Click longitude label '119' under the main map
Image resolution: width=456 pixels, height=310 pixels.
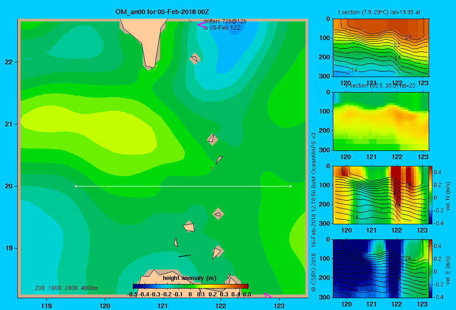point(47,305)
